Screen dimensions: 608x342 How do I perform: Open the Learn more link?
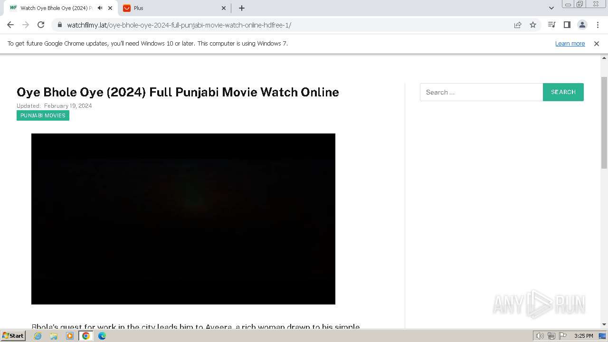pyautogui.click(x=570, y=43)
